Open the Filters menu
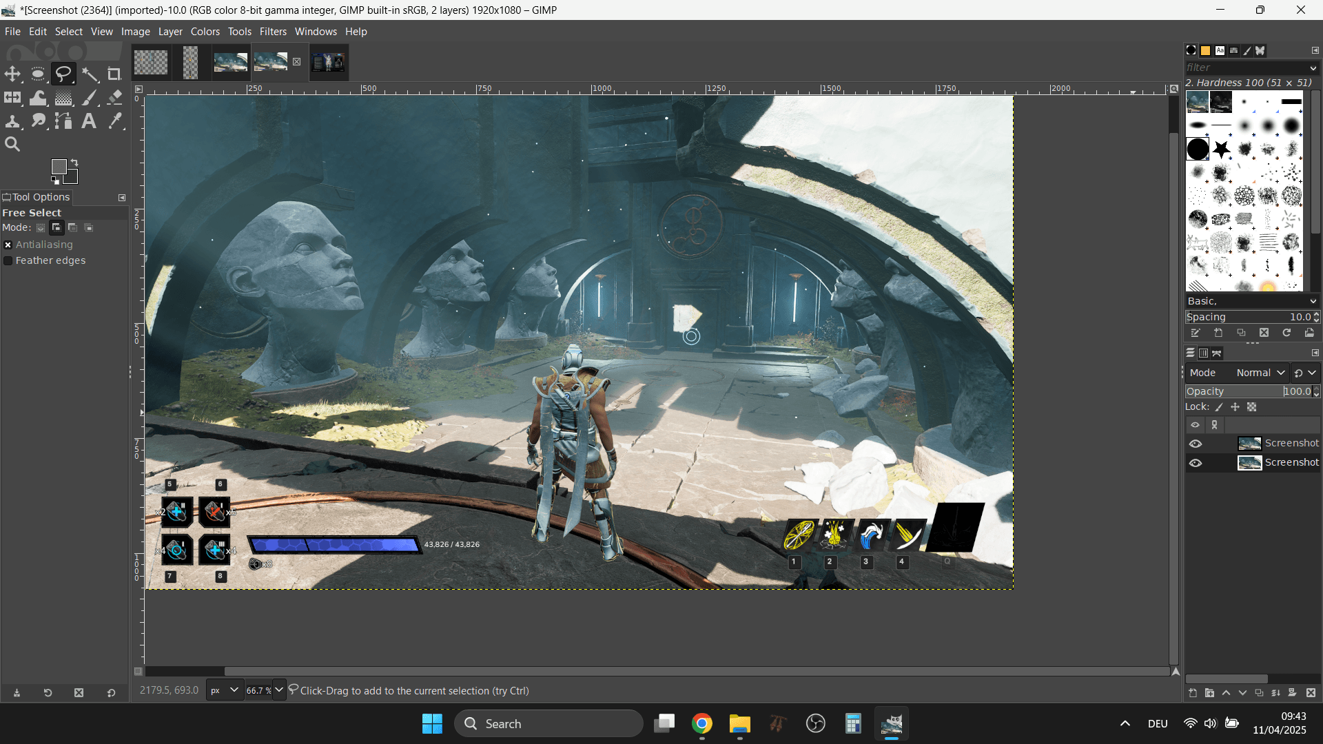This screenshot has width=1323, height=744. point(273,32)
